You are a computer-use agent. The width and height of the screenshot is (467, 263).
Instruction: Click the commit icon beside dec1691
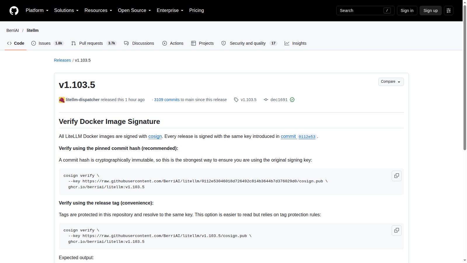(266, 100)
